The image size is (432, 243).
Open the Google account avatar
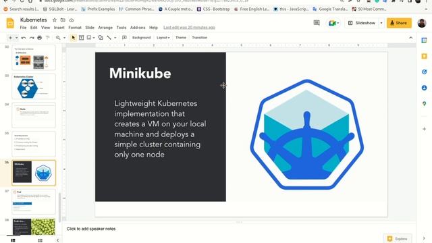(x=421, y=23)
